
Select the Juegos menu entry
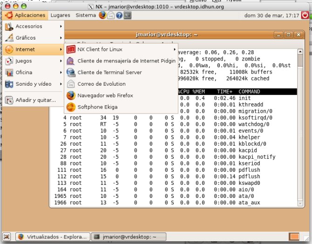point(33,61)
